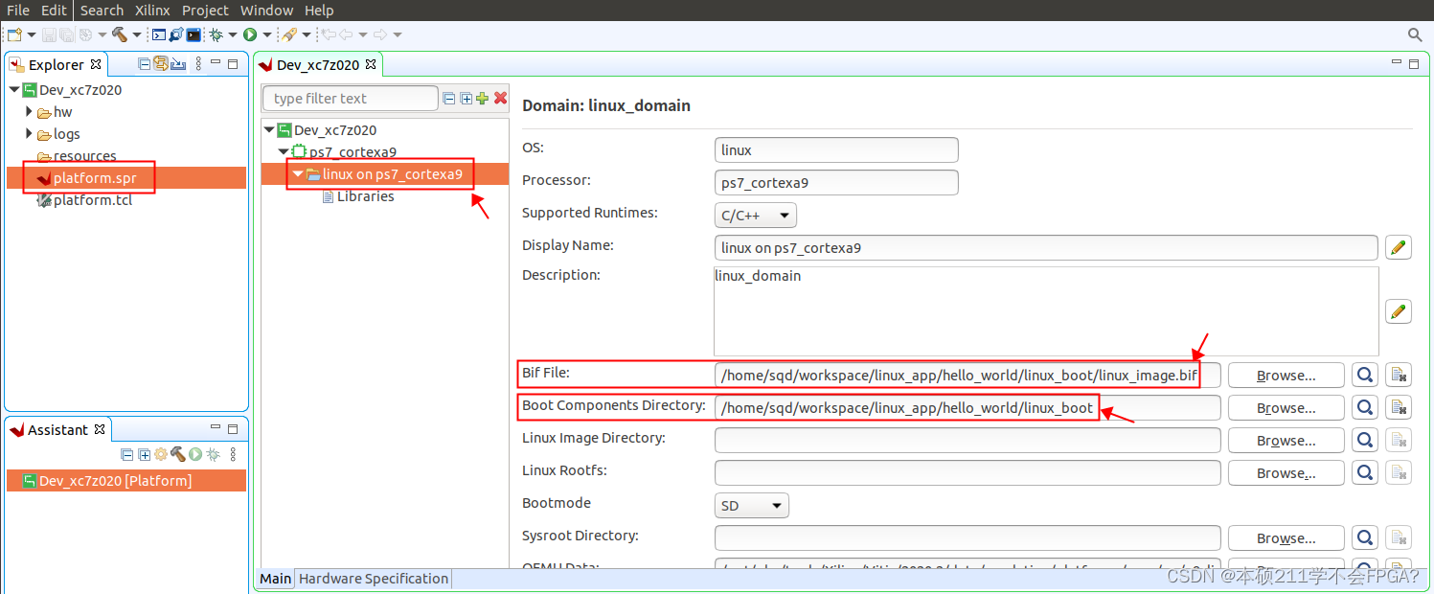Open the Xilinx menu
The height and width of the screenshot is (594, 1434).
point(151,11)
